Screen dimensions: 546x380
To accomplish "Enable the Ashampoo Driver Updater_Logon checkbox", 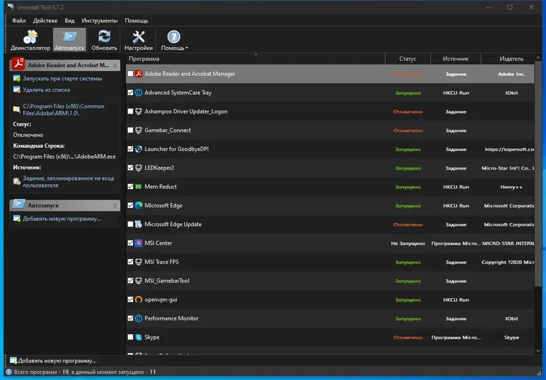I will click(x=130, y=111).
